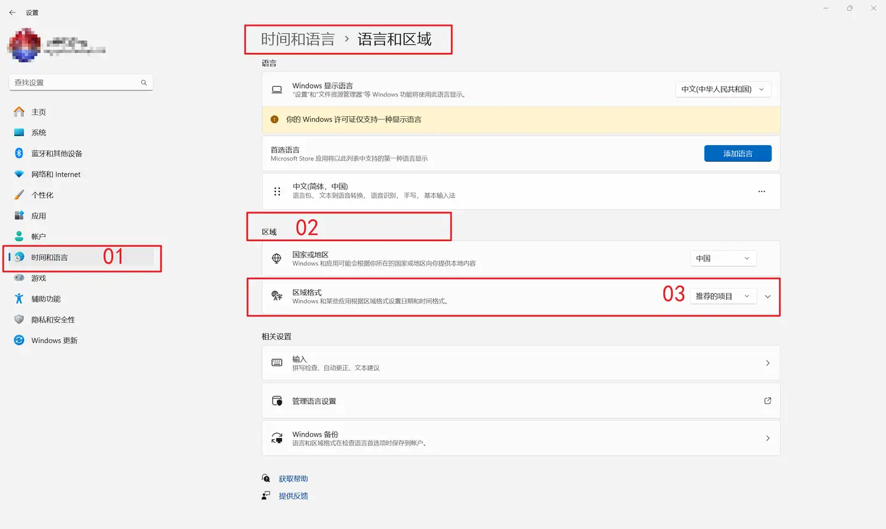This screenshot has width=886, height=529.
Task: Click the 添加语言 button
Action: pos(738,154)
